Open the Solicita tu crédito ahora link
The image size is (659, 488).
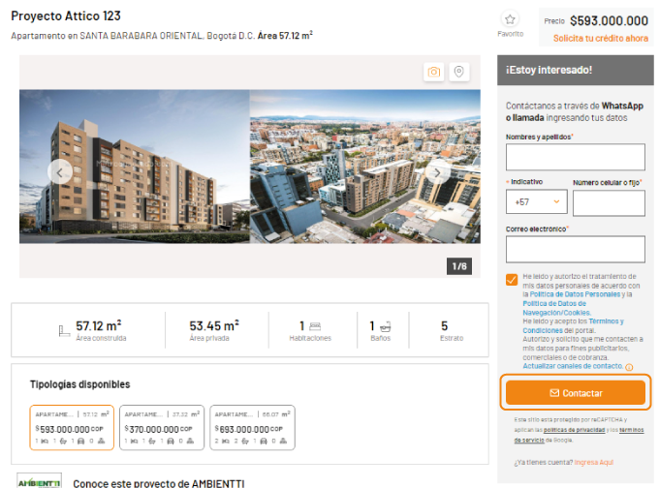[601, 38]
